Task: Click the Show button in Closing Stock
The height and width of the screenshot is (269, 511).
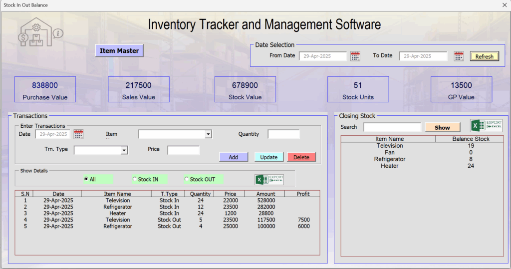Action: click(x=442, y=128)
